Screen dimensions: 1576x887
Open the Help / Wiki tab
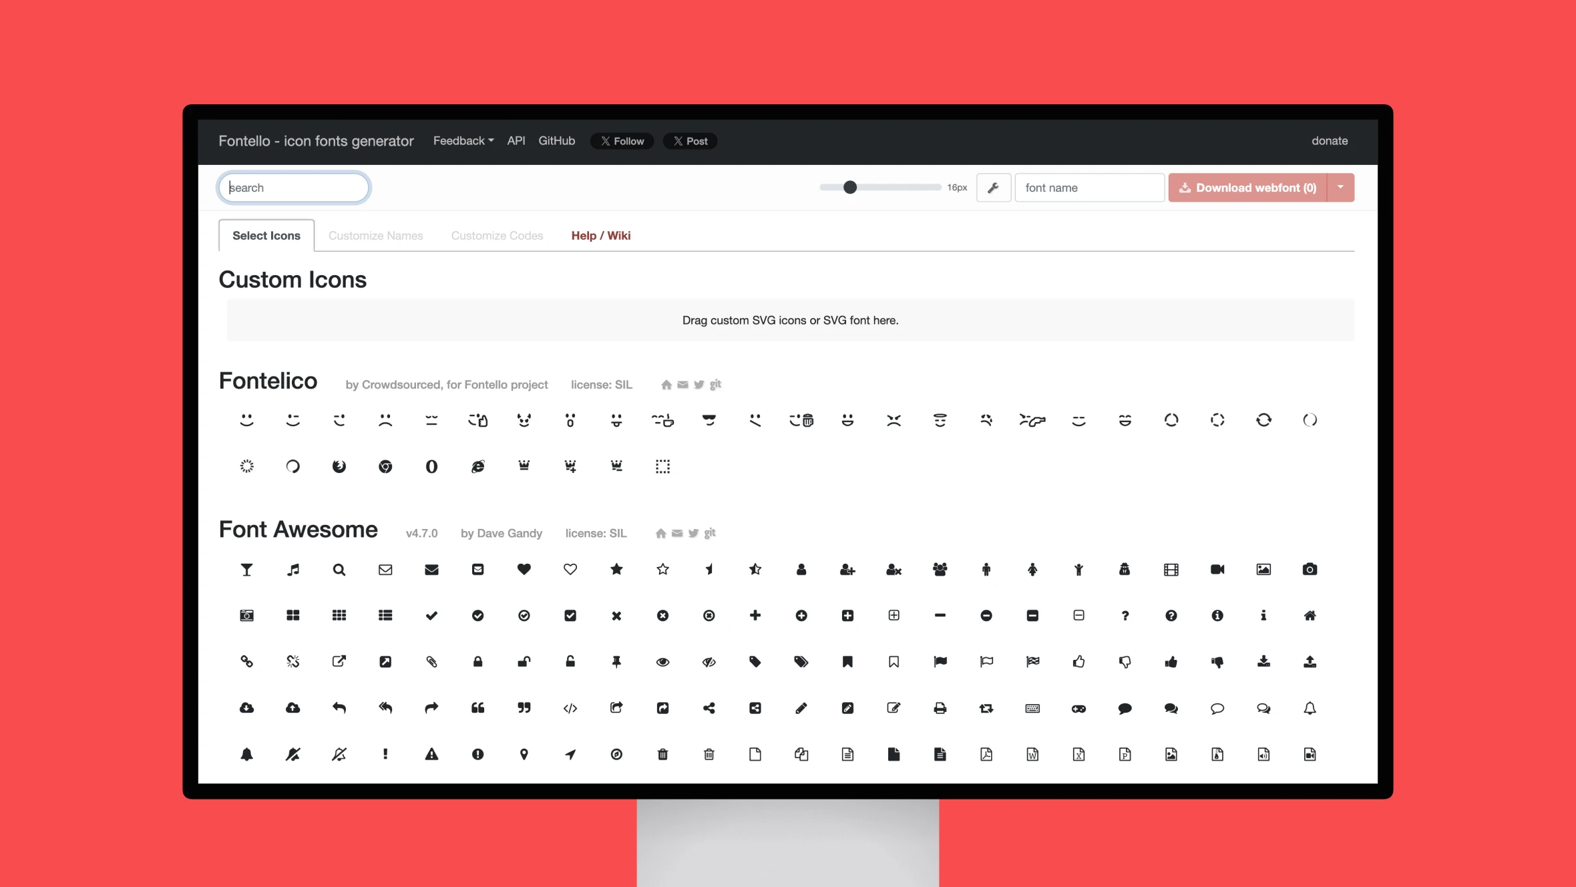[601, 235]
